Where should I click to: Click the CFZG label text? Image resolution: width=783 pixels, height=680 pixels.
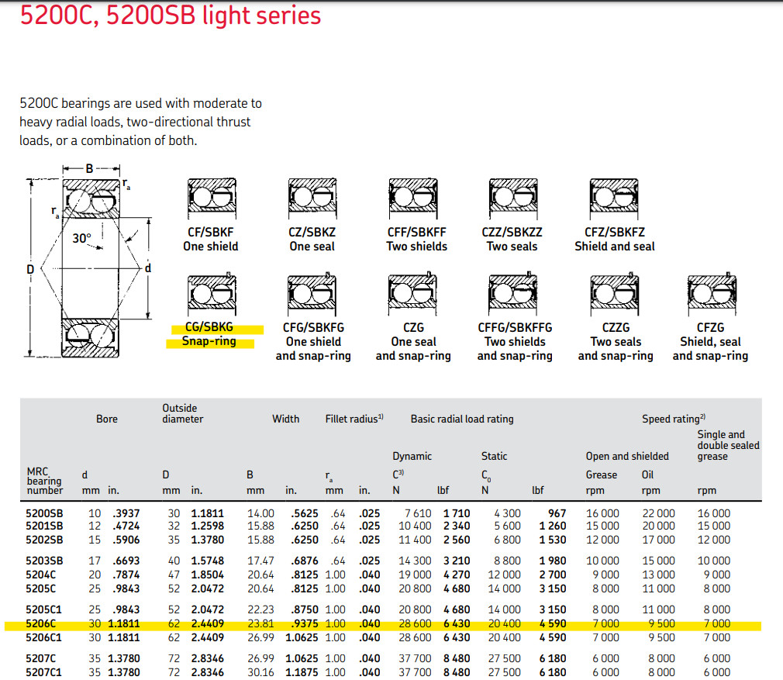point(710,327)
